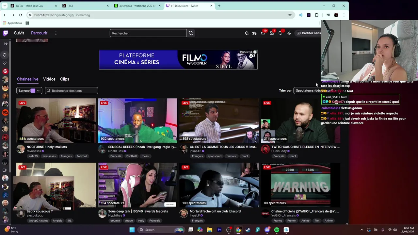
Task: Select the Clips tab
Action: coord(65,79)
